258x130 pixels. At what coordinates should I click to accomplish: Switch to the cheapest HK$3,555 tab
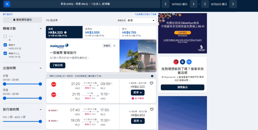coord(101,32)
